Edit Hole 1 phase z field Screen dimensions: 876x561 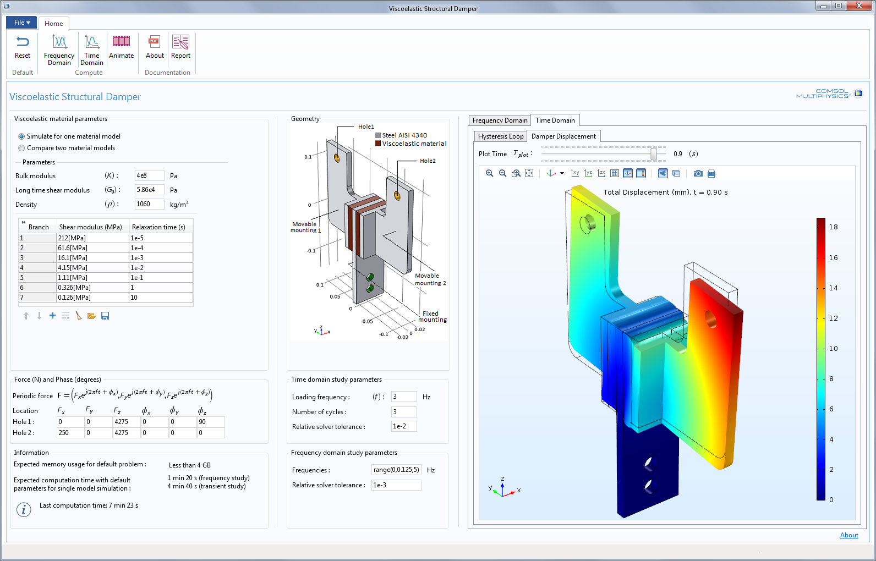(211, 422)
